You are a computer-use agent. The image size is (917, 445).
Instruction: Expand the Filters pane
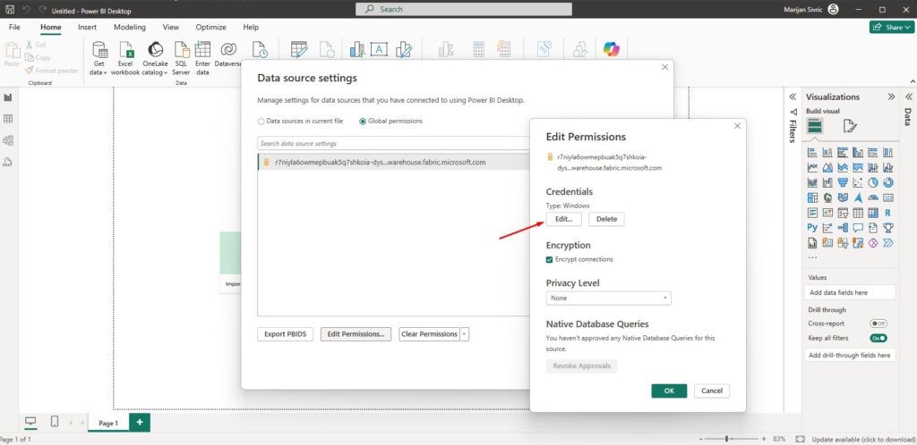coord(793,97)
